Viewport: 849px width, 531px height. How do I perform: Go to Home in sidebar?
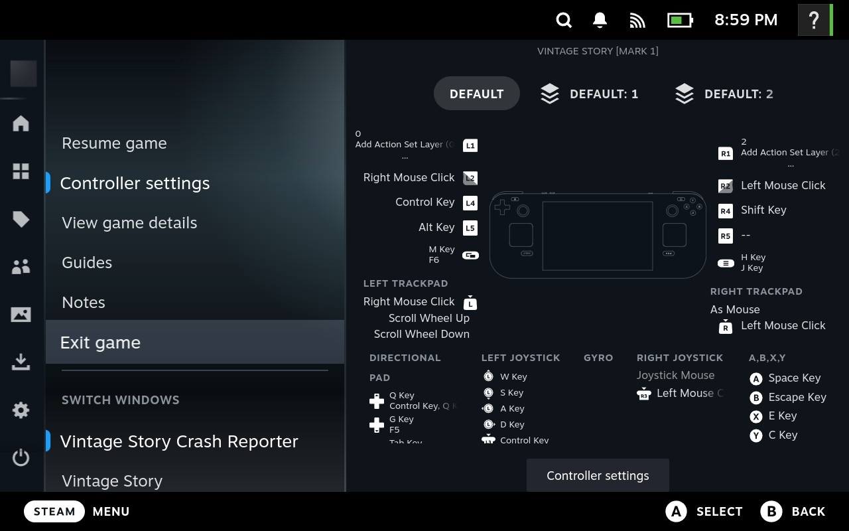coord(21,123)
